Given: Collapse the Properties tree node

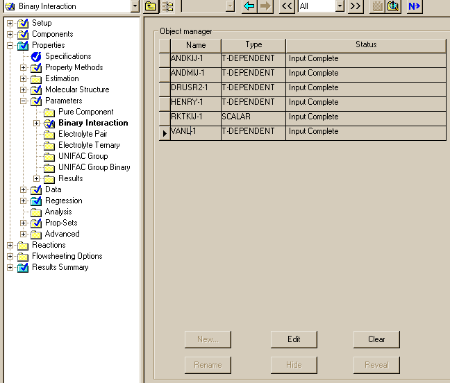Looking at the screenshot, I should (10, 45).
